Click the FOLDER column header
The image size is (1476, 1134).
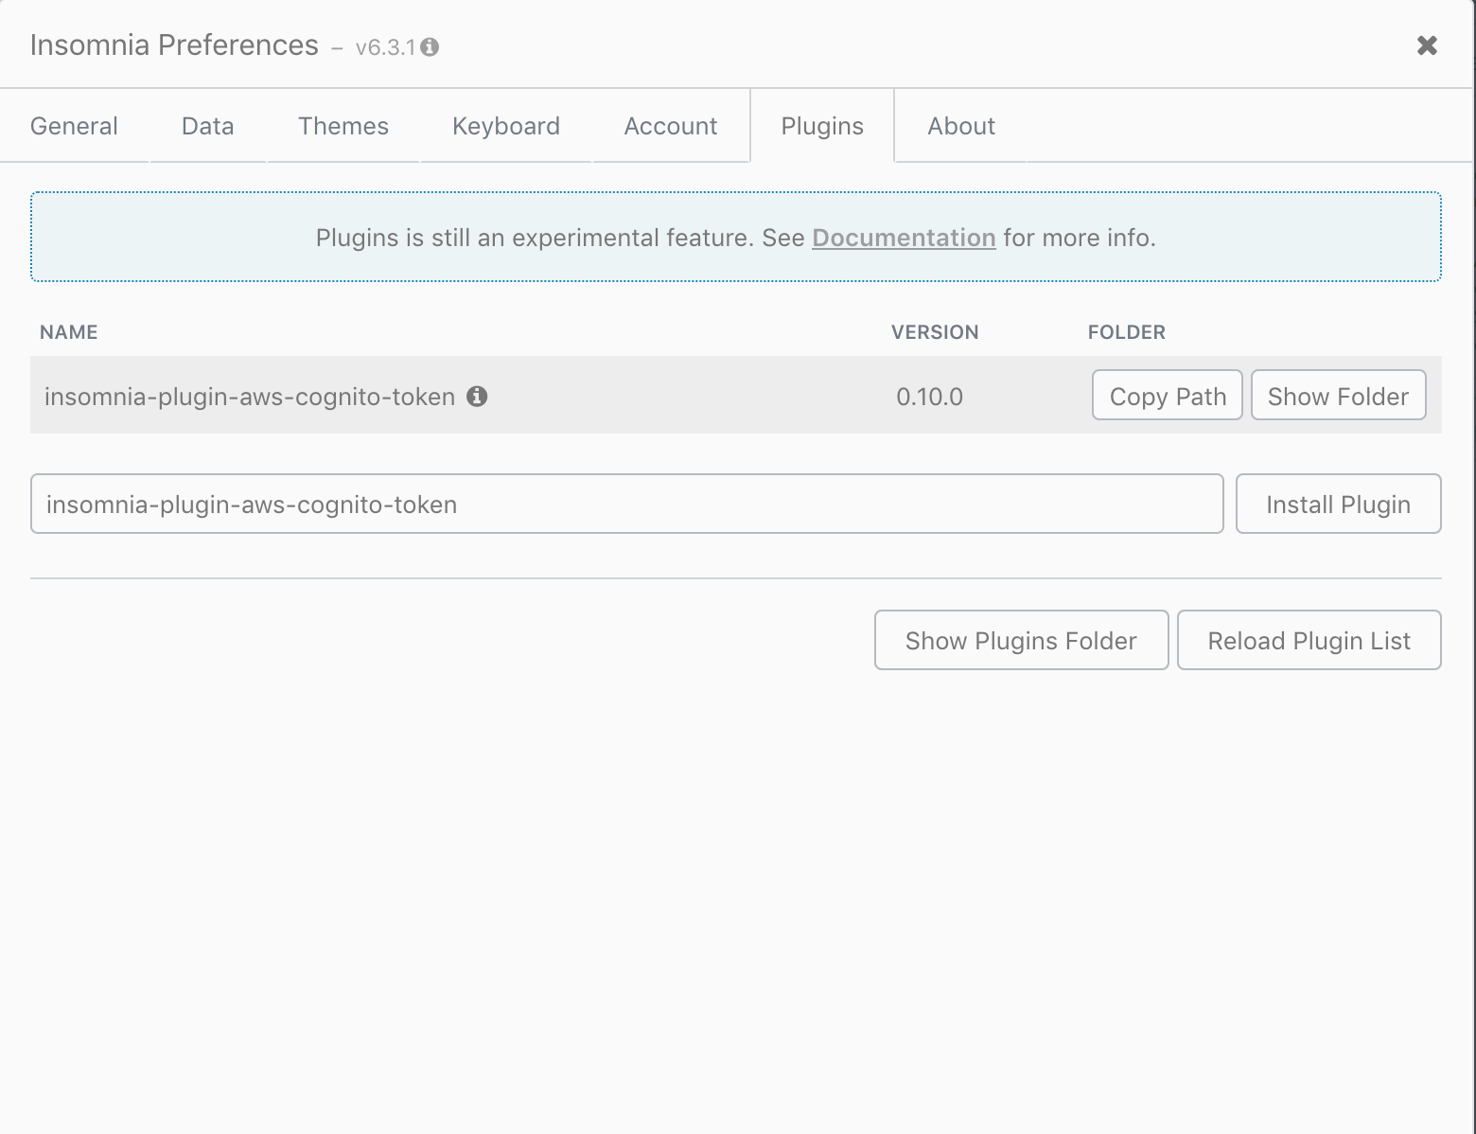click(x=1127, y=332)
